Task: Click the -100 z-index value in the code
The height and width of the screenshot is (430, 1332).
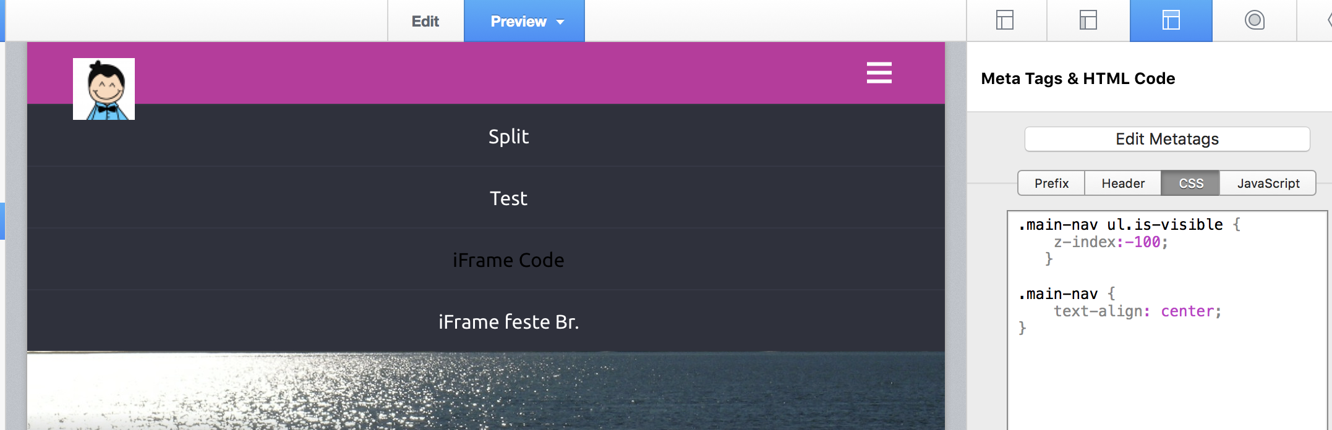Action: tap(1143, 242)
